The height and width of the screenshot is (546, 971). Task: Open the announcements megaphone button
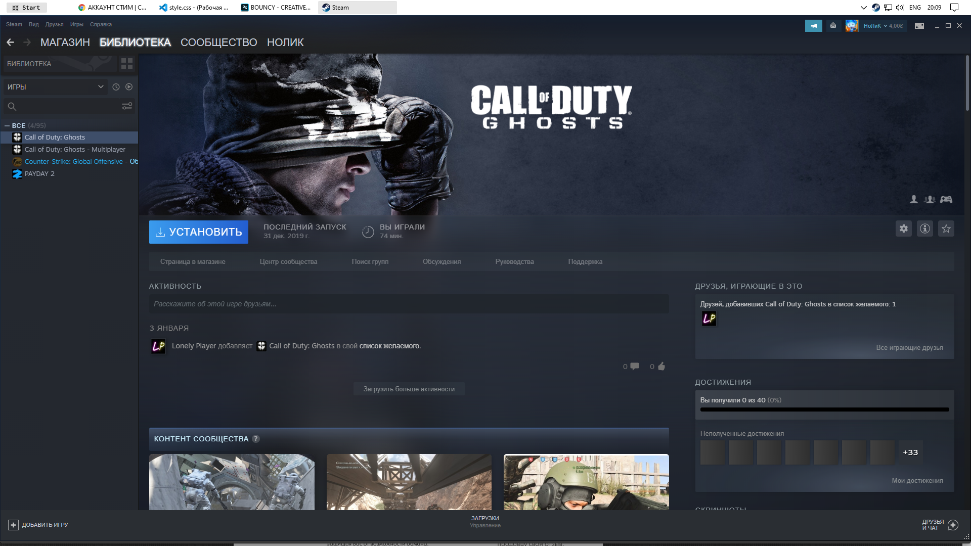tap(814, 26)
